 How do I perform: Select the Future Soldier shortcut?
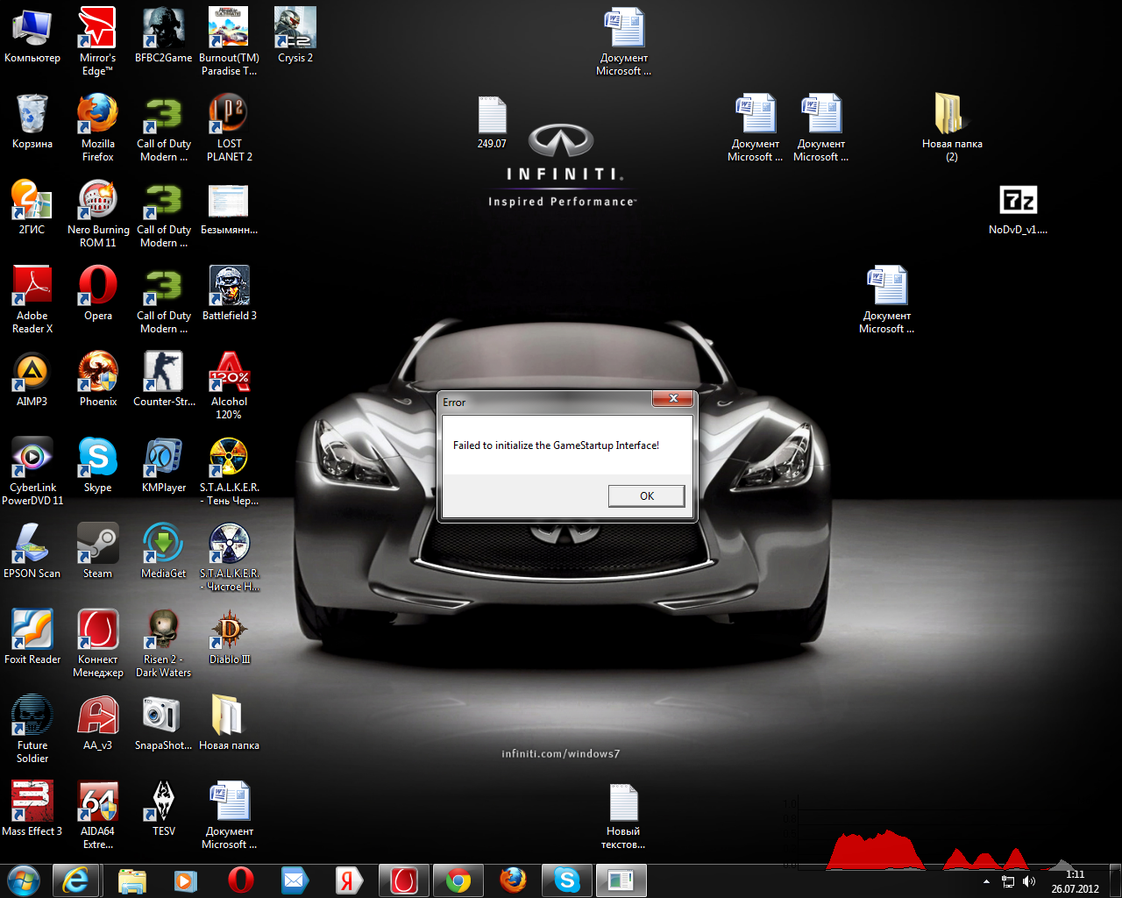32,729
